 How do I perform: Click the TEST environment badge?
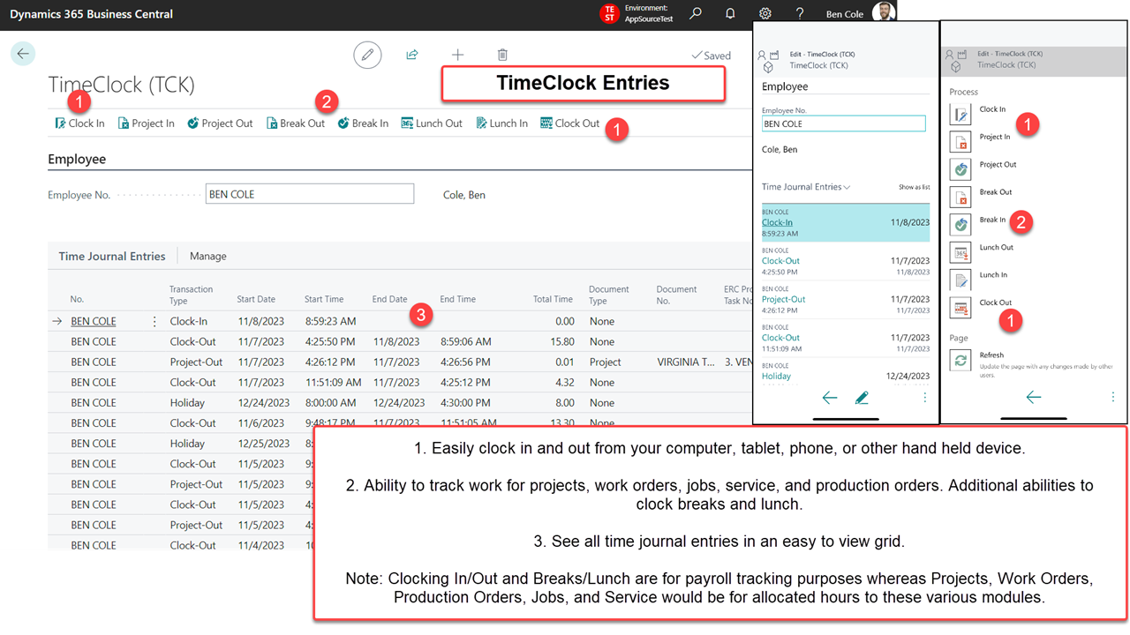609,13
